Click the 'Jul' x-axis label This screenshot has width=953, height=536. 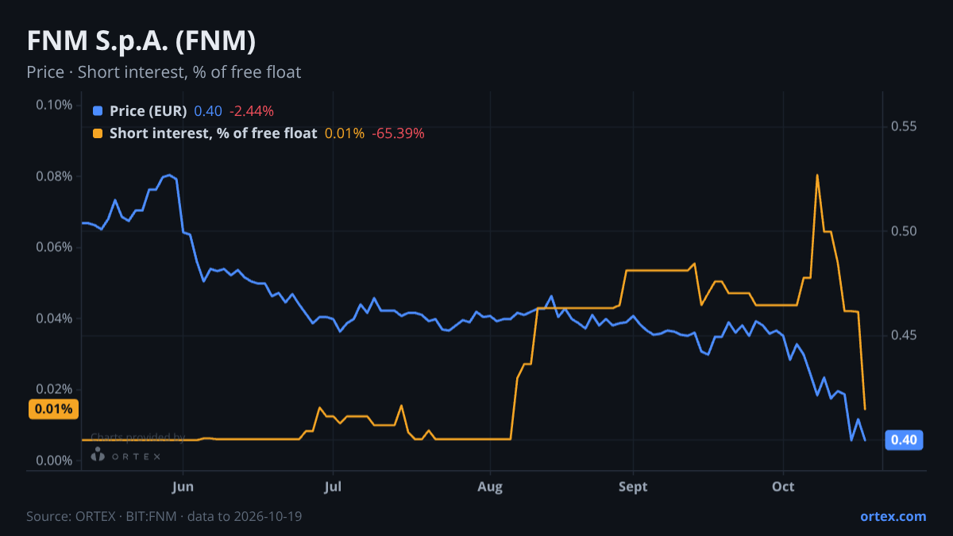(x=334, y=487)
